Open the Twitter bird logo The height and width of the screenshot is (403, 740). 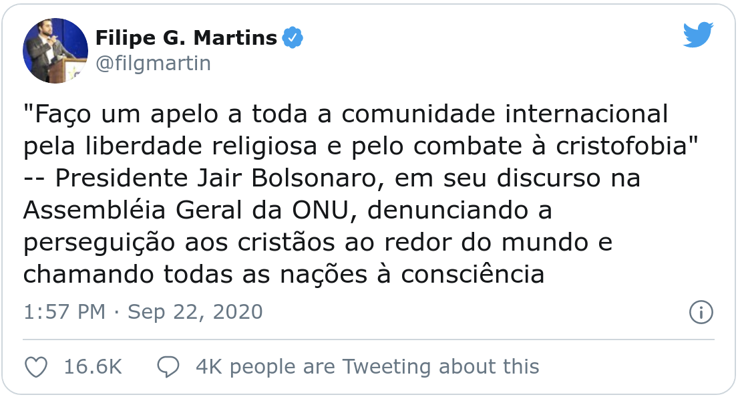click(698, 35)
